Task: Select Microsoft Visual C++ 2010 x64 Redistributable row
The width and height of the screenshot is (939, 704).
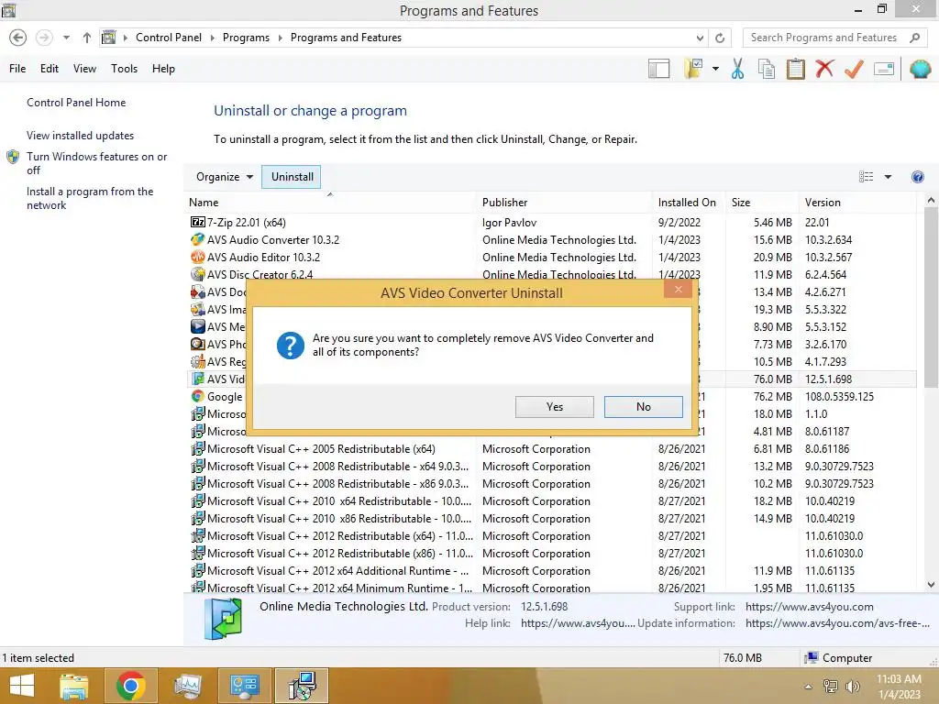Action: (551, 501)
